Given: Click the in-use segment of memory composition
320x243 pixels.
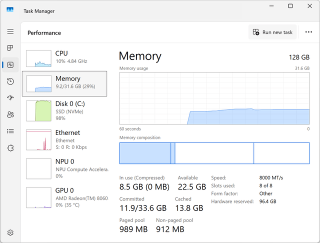Looking at the screenshot, I should (145, 153).
